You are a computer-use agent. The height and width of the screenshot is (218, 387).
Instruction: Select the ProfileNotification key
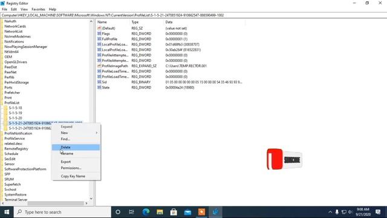(18, 133)
